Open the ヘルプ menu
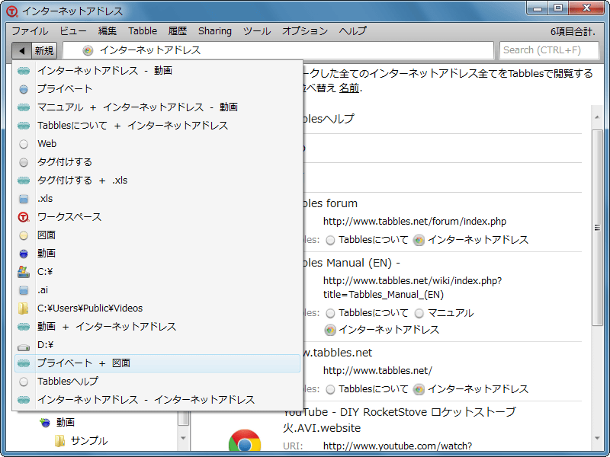 pos(352,31)
